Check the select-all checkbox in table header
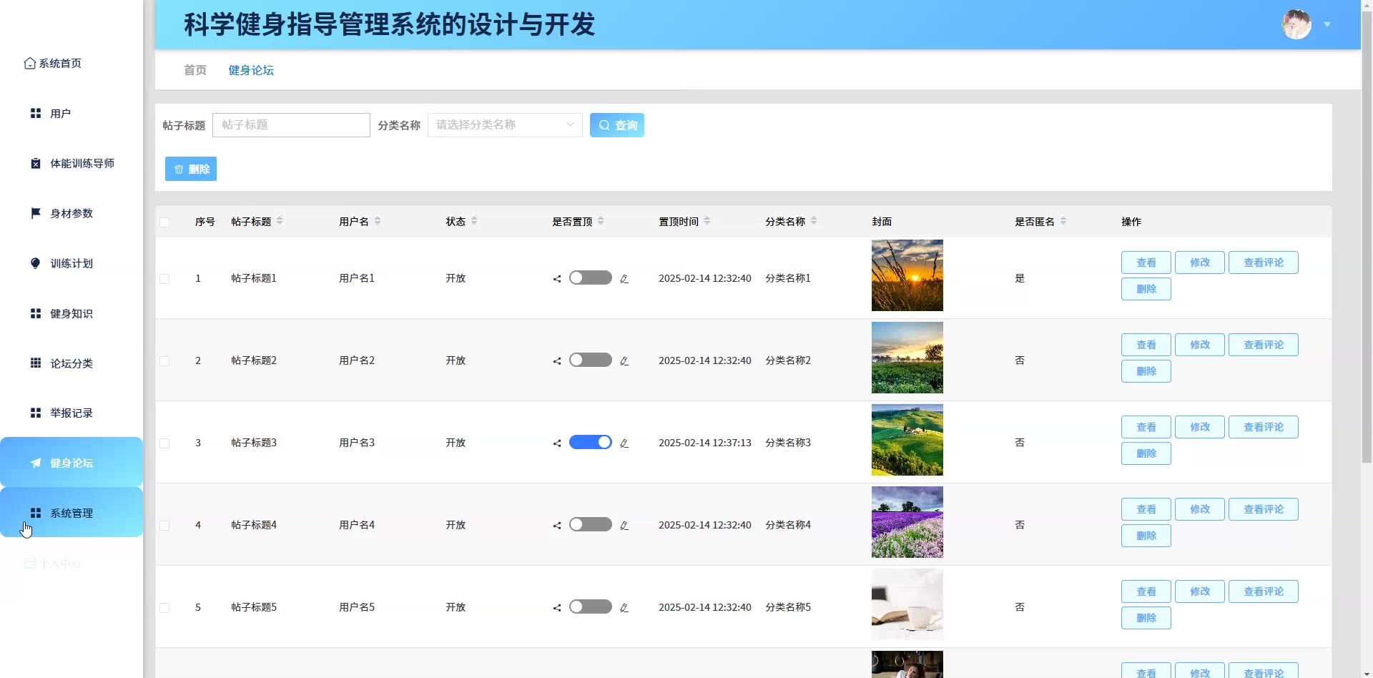This screenshot has height=678, width=1373. click(x=164, y=222)
